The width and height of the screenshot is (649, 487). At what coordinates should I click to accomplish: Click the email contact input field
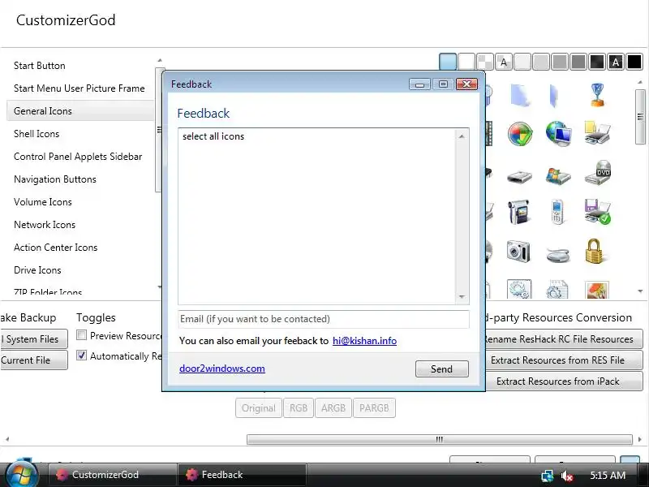point(324,319)
